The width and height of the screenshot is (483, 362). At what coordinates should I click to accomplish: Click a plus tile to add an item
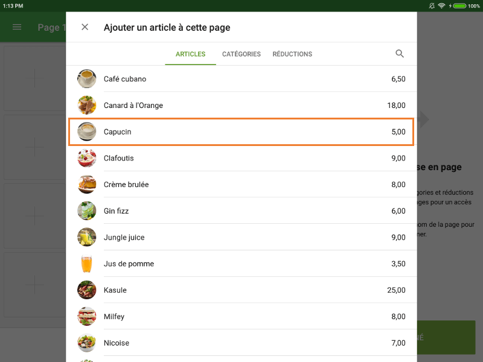34,78
